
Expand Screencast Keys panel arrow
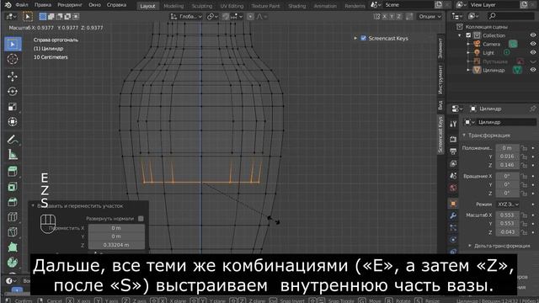coord(355,38)
